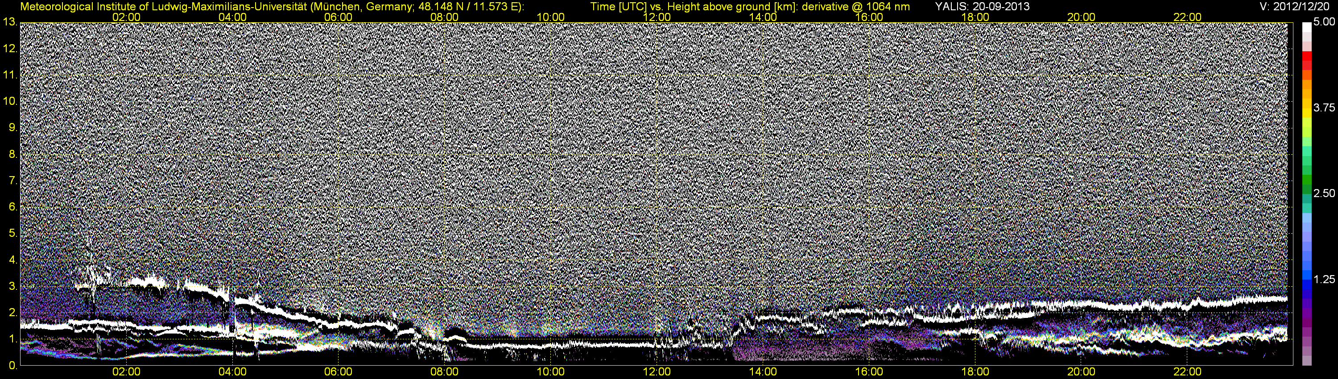Viewport: 1338px width, 379px height.
Task: Click the 08:00 label on the top time axis
Action: click(445, 17)
